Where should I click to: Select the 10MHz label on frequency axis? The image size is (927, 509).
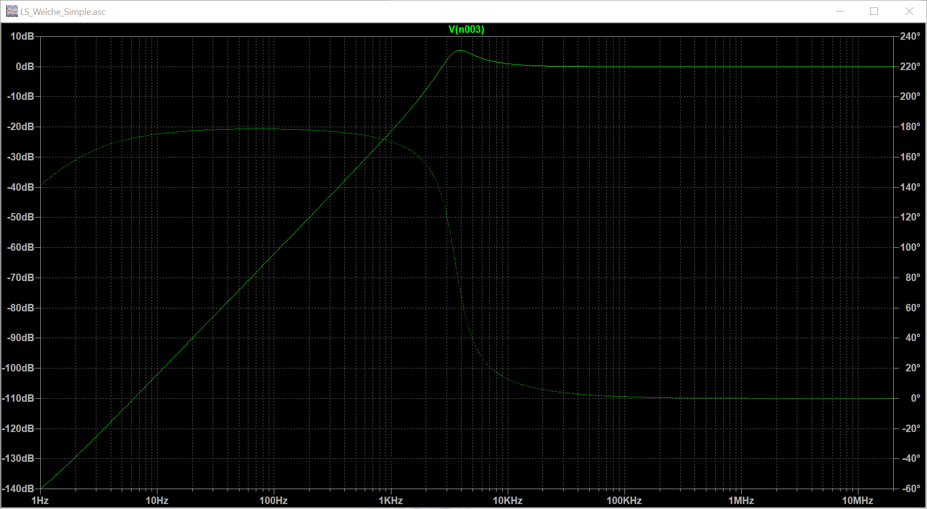pyautogui.click(x=857, y=501)
